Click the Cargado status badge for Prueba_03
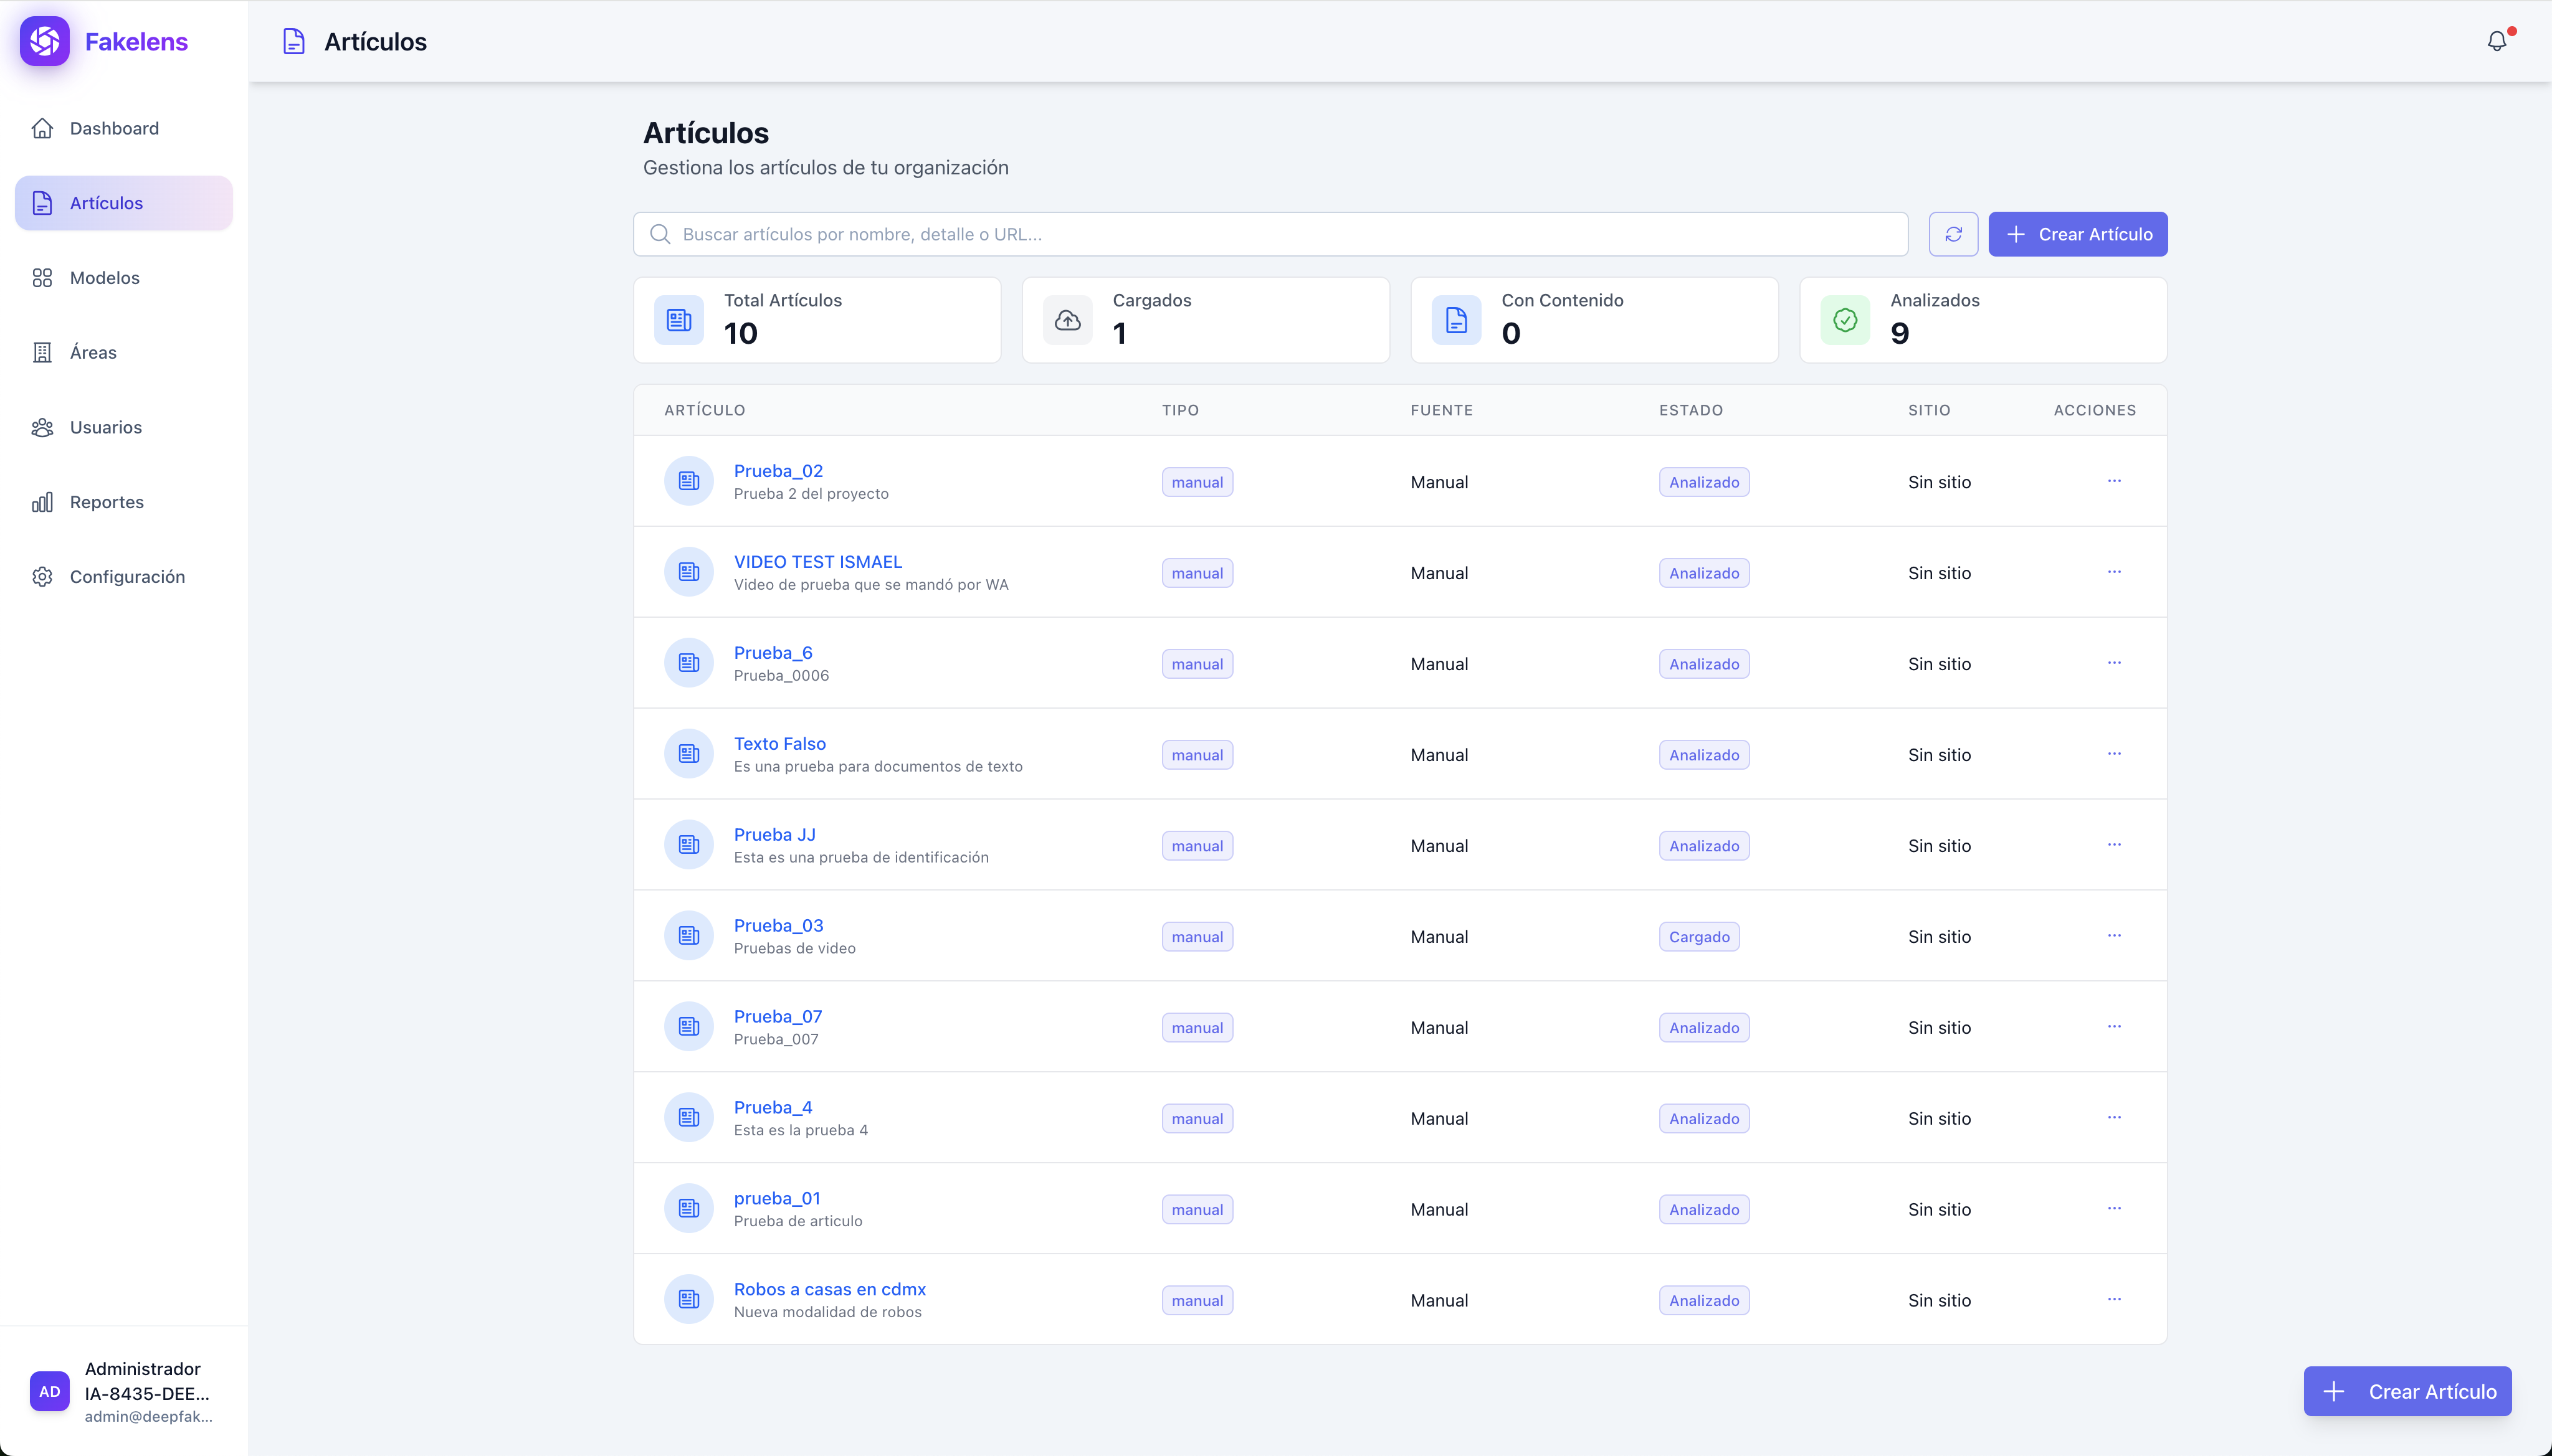The image size is (2552, 1456). [1698, 936]
